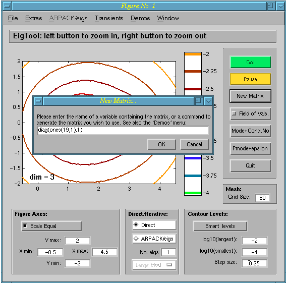The height and width of the screenshot is (284, 287).
Task: Click the matrix command input field
Action: [x=123, y=130]
